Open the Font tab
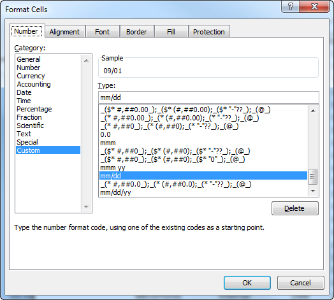Viewport: 334px width, 300px height. (102, 32)
